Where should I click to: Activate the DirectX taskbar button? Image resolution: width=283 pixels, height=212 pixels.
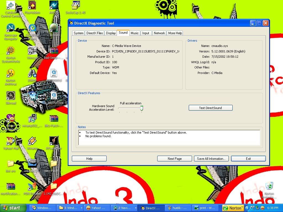point(151,208)
